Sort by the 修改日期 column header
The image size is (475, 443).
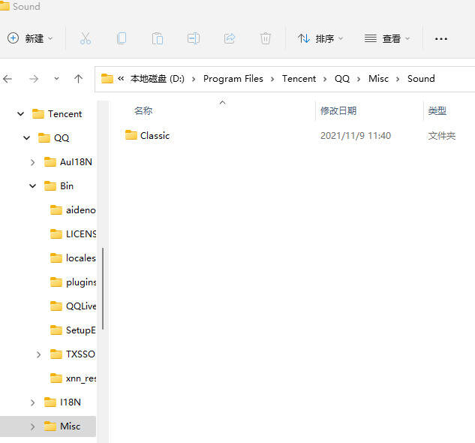pos(338,110)
